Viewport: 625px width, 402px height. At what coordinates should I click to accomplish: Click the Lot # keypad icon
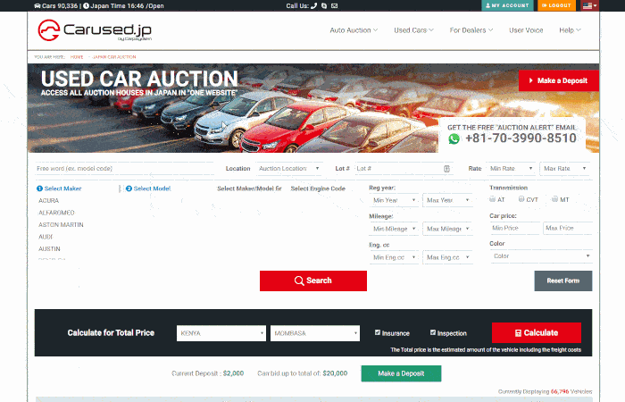(x=446, y=169)
